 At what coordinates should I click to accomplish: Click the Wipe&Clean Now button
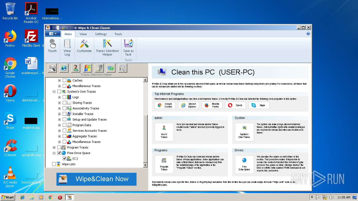pyautogui.click(x=96, y=179)
